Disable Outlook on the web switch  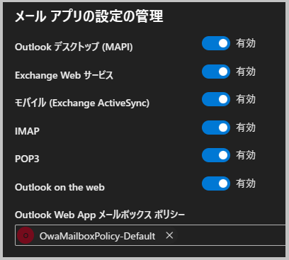[x=216, y=183]
